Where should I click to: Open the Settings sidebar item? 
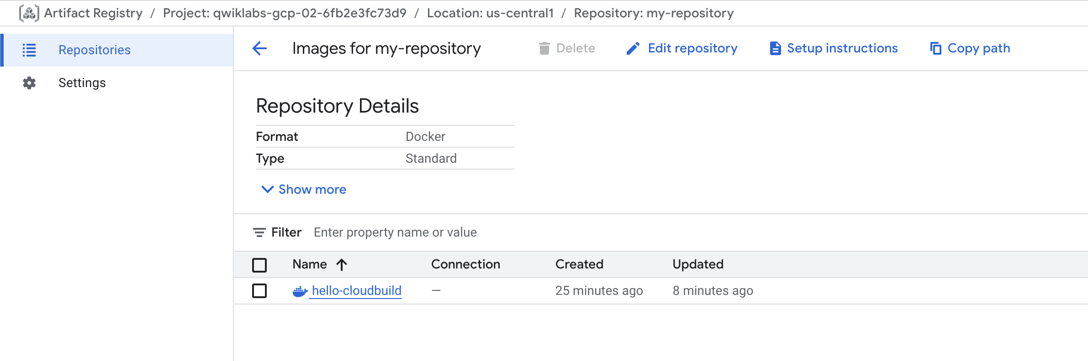click(117, 83)
